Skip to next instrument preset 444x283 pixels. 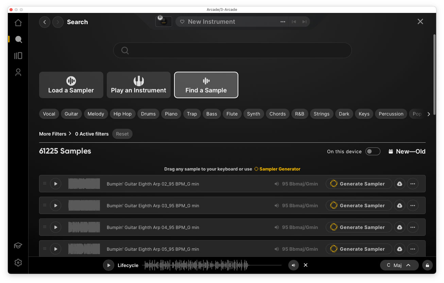tap(304, 22)
